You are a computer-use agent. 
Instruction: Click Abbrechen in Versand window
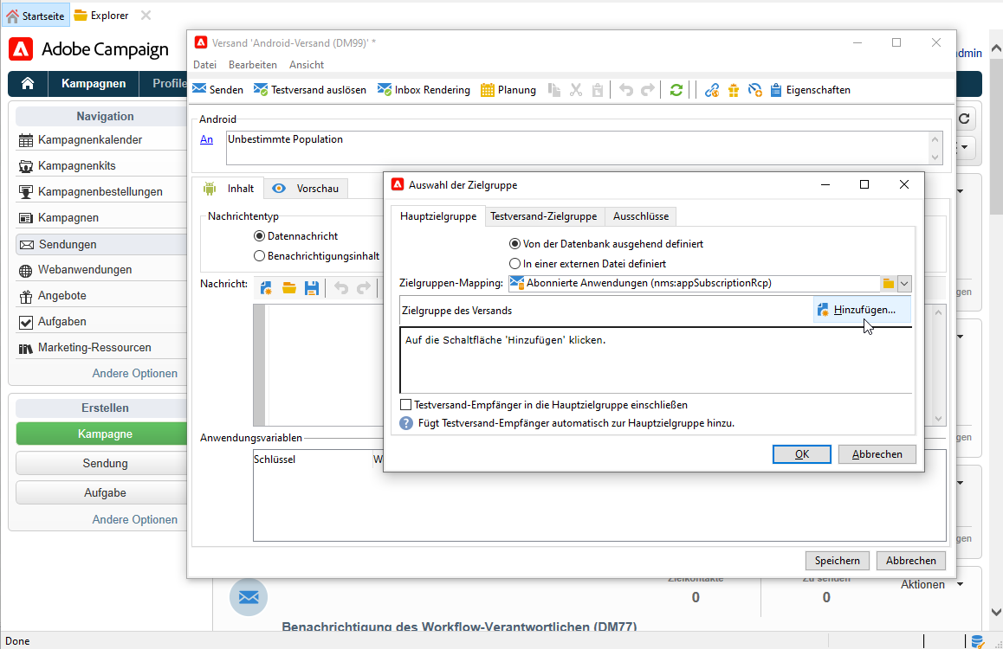(x=911, y=560)
